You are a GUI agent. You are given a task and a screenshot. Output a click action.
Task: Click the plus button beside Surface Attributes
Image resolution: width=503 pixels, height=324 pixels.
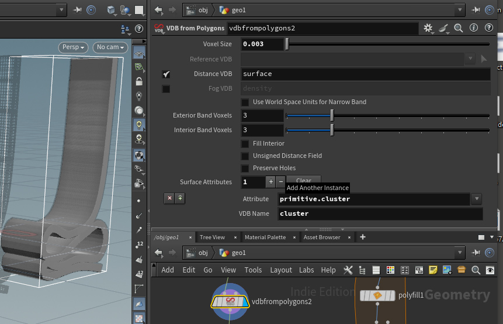270,182
